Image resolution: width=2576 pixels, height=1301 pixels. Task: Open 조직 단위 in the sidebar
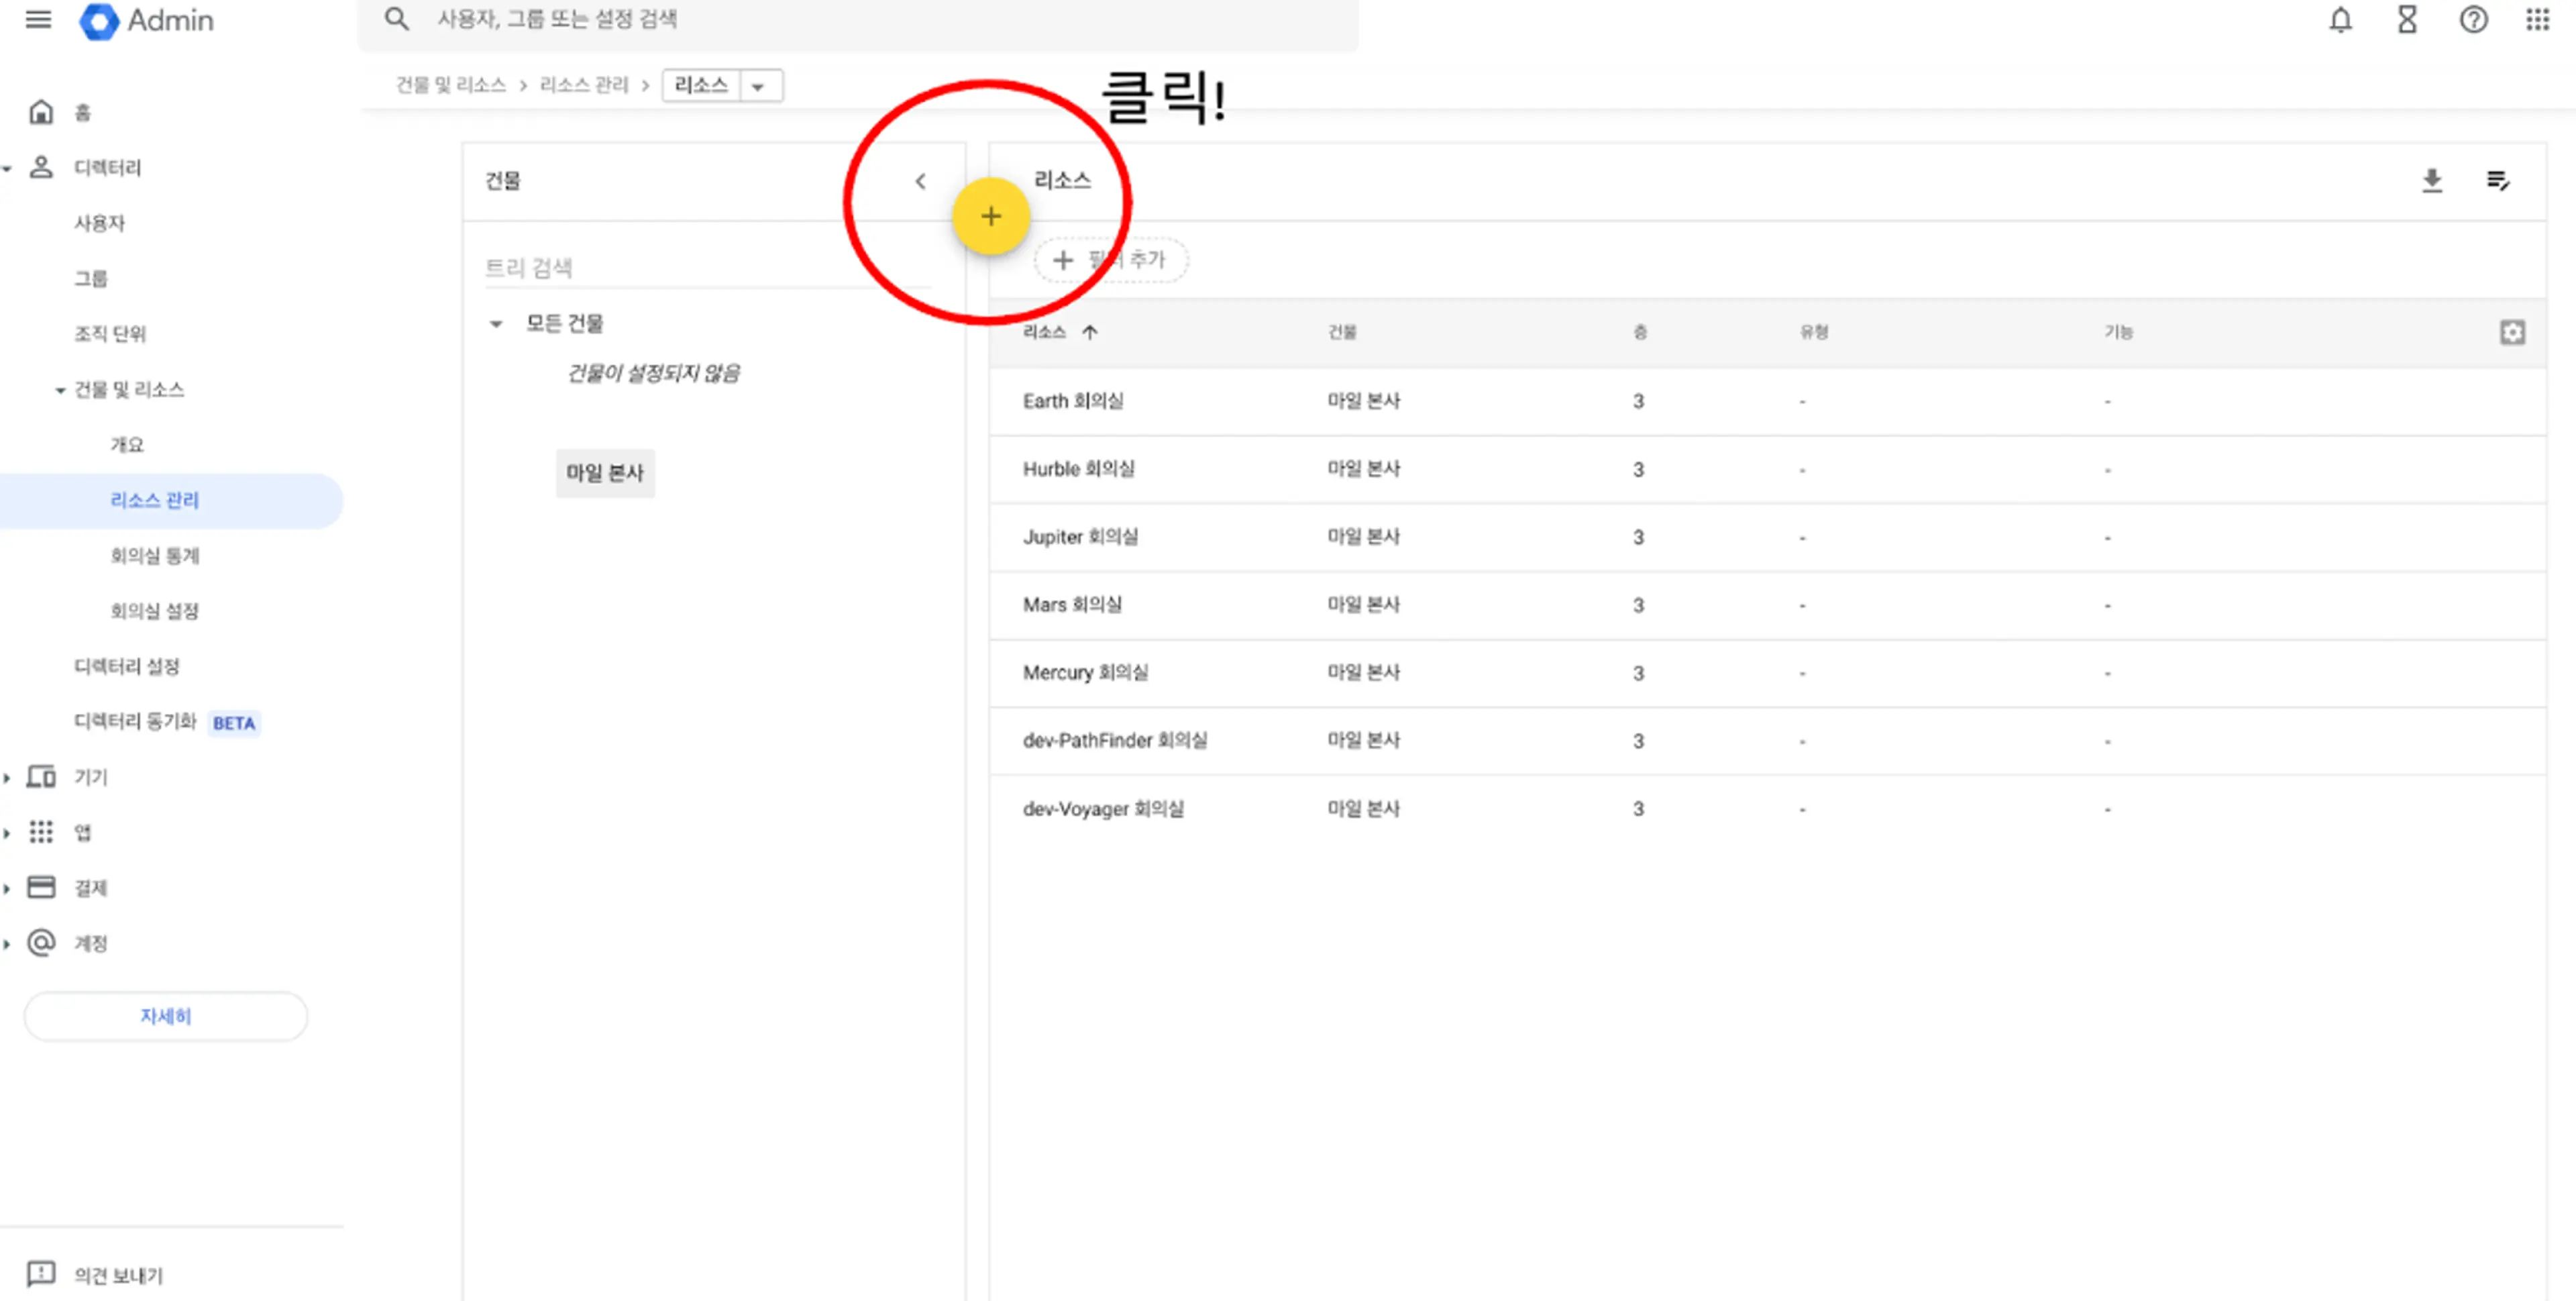110,333
